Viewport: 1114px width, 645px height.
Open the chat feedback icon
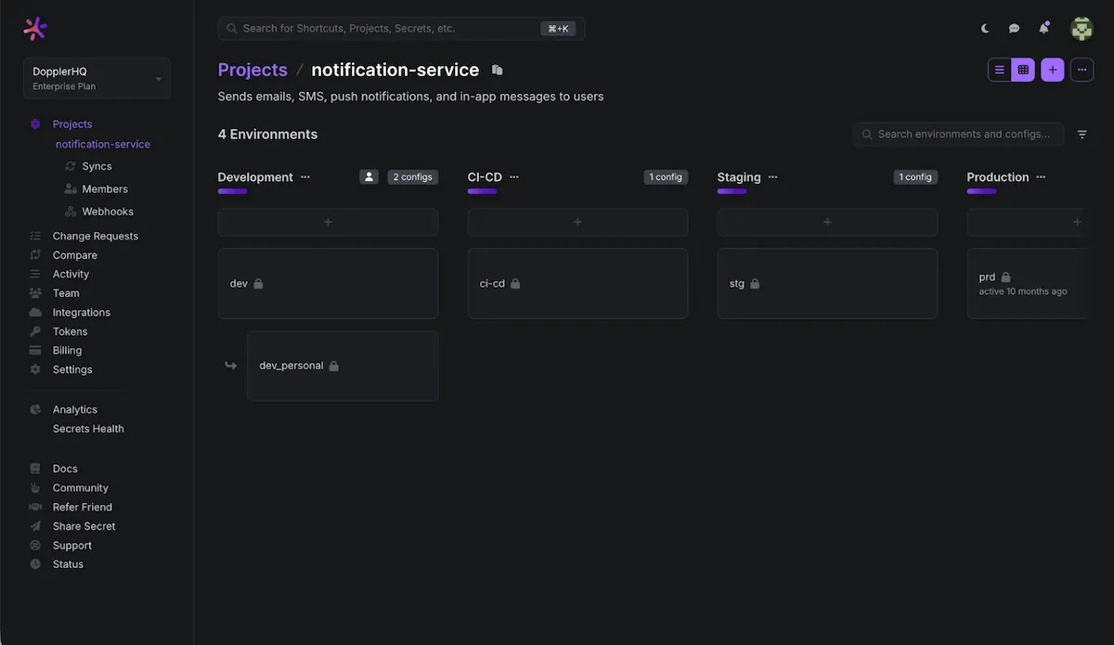pyautogui.click(x=1014, y=29)
